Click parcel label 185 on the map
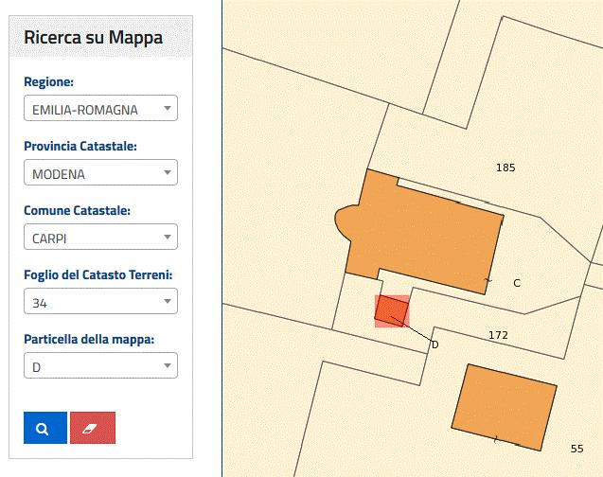This screenshot has height=477, width=603. 505,168
